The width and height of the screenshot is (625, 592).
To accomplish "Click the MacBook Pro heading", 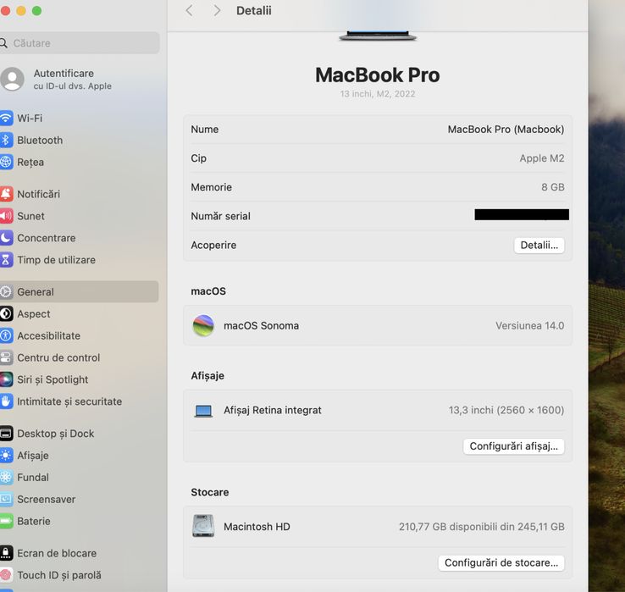I will coord(378,75).
